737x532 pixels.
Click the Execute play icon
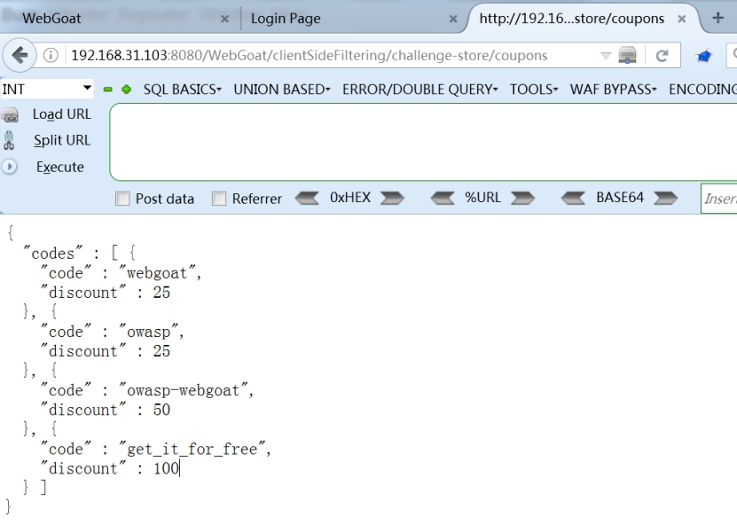10,167
